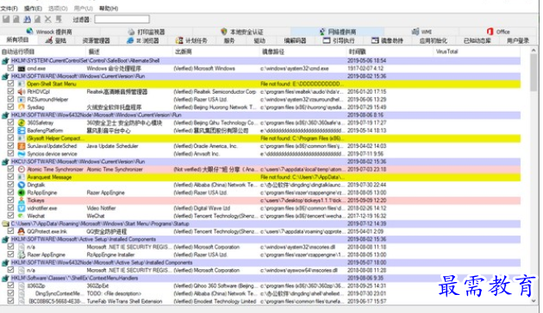Toggle the Wechat startup checkbox
This screenshot has width=543, height=313.
pos(10,216)
